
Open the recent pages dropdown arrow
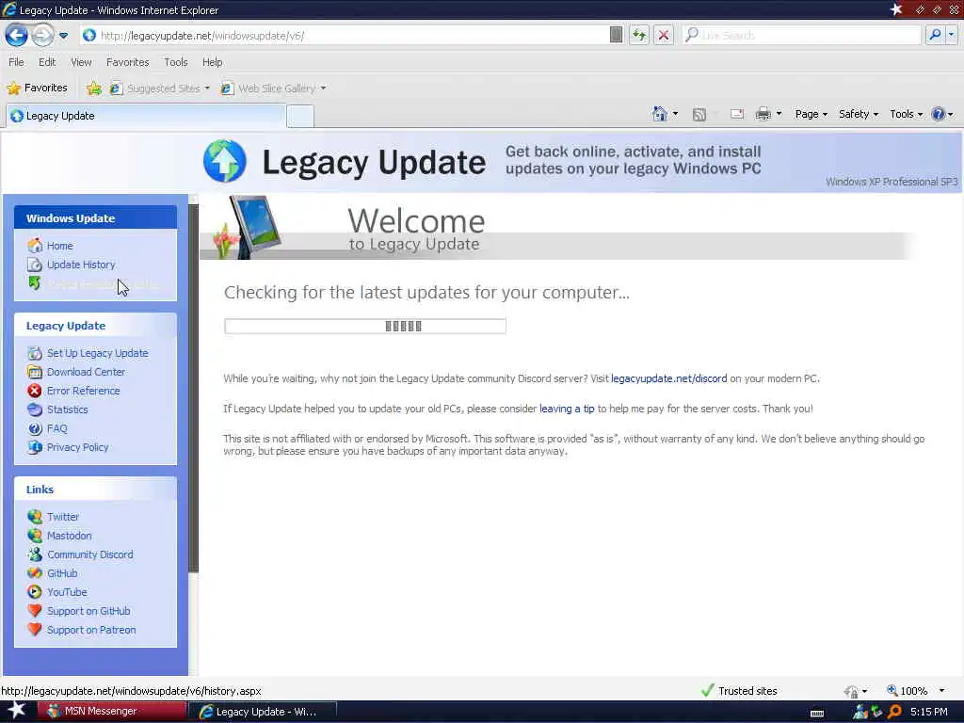(x=63, y=36)
